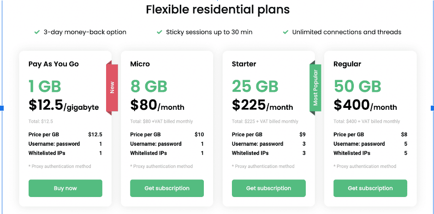Click the red New ribbon badge
This screenshot has width=434, height=214.
(112, 87)
